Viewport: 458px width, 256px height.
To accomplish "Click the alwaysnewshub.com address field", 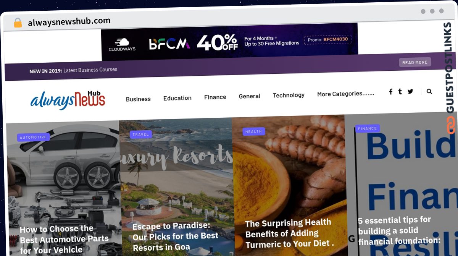I will 69,22.
